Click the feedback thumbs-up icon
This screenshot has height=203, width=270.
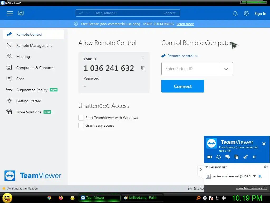click(x=21, y=13)
